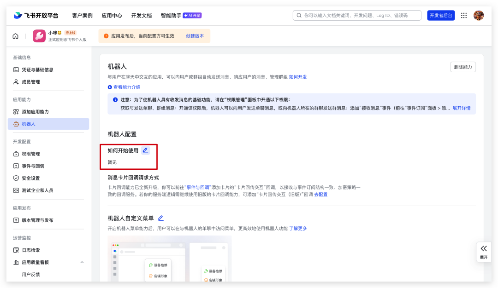Open the apps grid icon in top bar

[x=464, y=15]
